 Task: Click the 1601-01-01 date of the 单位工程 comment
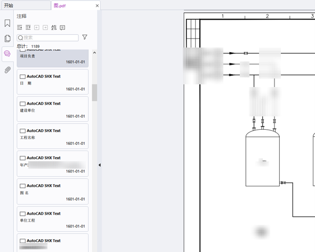coord(75,226)
